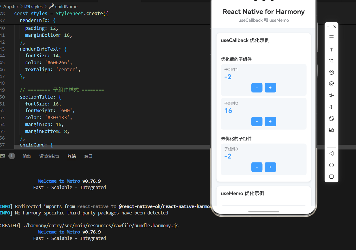The height and width of the screenshot is (250, 356).
Task: Click @react-native-oh/react-native-harmony text in terminal
Action: [165, 206]
